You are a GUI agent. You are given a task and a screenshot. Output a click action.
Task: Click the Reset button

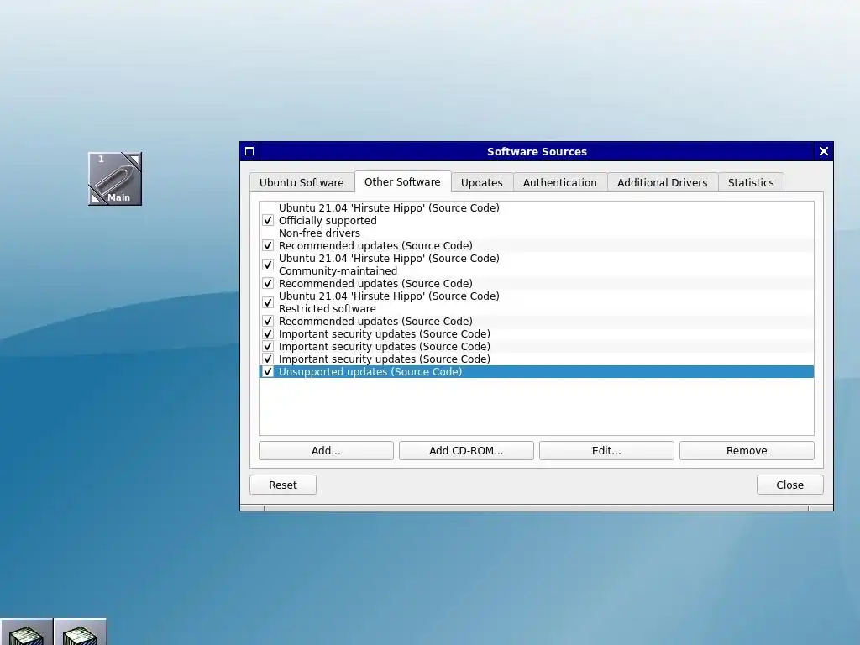click(283, 485)
